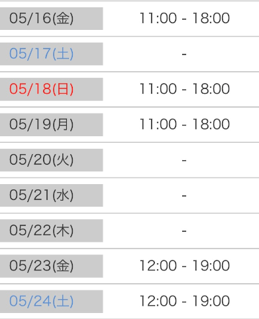
Task: Select the 05/20(火) date cell
Action: click(x=51, y=160)
